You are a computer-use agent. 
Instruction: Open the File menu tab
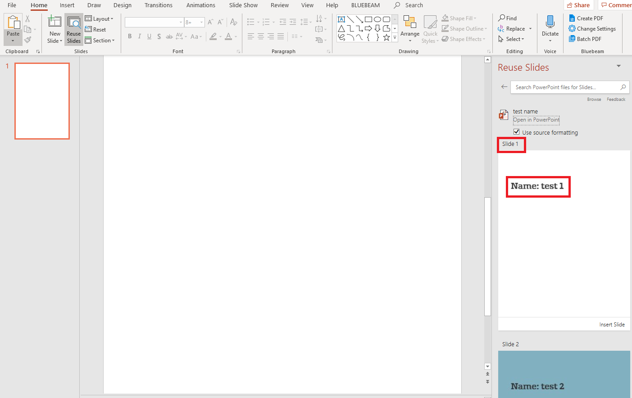(12, 5)
